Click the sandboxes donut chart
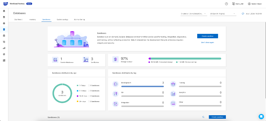This screenshot has width=266, height=121. pyautogui.click(x=62, y=93)
